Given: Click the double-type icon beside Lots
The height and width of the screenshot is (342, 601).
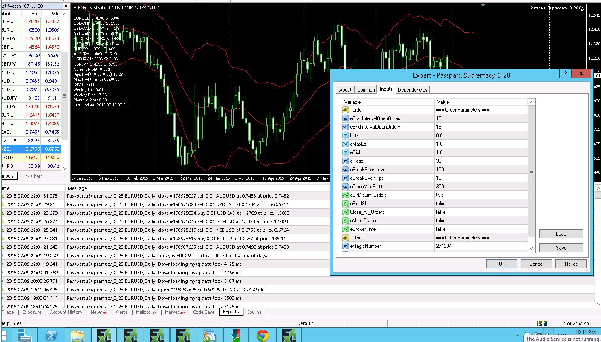Looking at the screenshot, I should [x=345, y=135].
